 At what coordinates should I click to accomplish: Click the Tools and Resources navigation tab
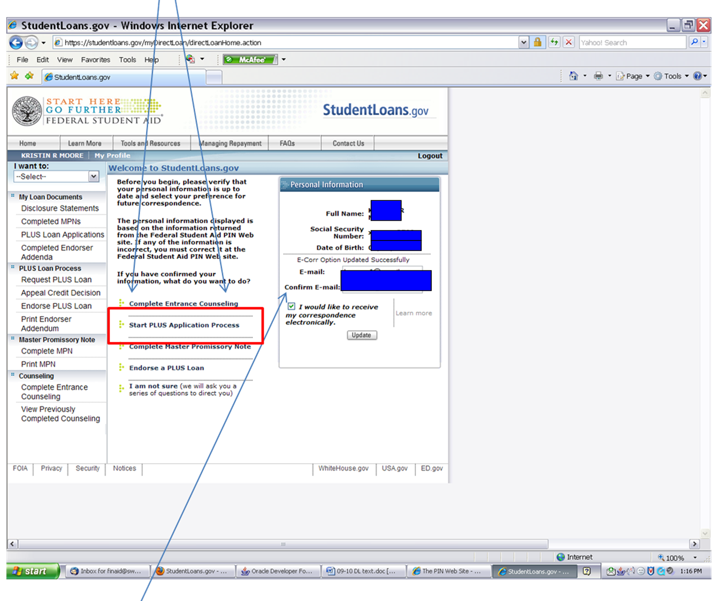[x=150, y=143]
